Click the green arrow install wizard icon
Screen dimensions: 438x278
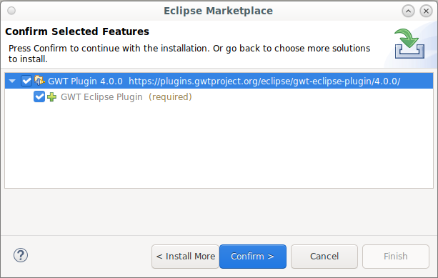pyautogui.click(x=409, y=44)
